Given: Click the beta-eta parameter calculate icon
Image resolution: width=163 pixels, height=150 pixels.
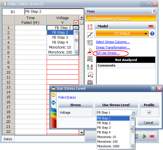Looking at the screenshot, I should (90, 27).
